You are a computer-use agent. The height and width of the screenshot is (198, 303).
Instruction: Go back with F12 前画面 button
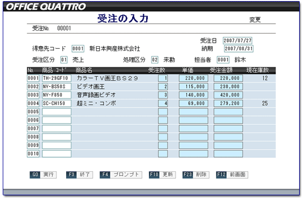(x=232, y=174)
